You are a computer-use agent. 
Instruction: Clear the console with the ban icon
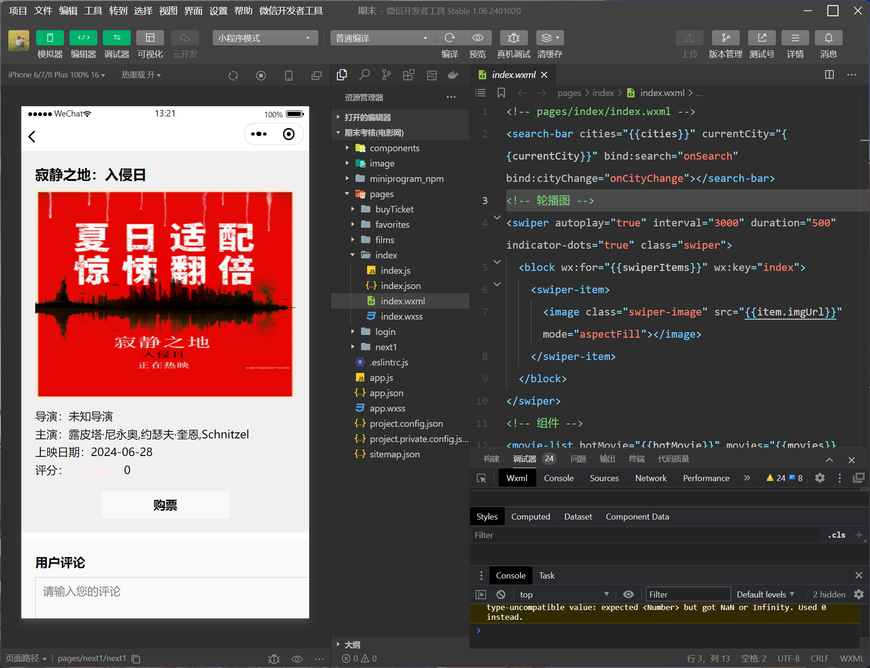(x=501, y=594)
